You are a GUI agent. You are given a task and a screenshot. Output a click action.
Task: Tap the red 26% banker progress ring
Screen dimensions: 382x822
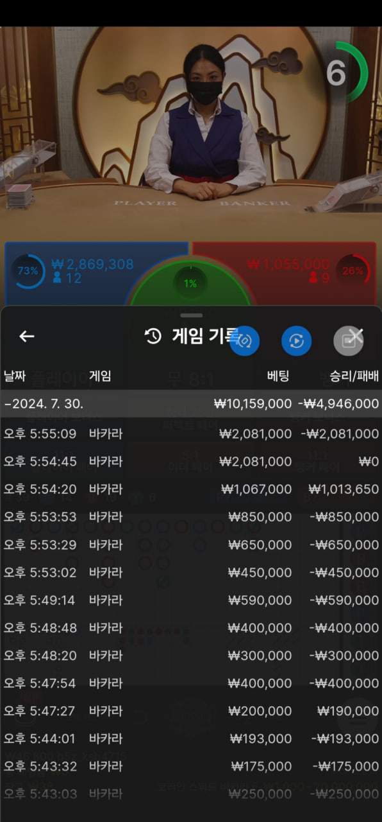coord(353,270)
